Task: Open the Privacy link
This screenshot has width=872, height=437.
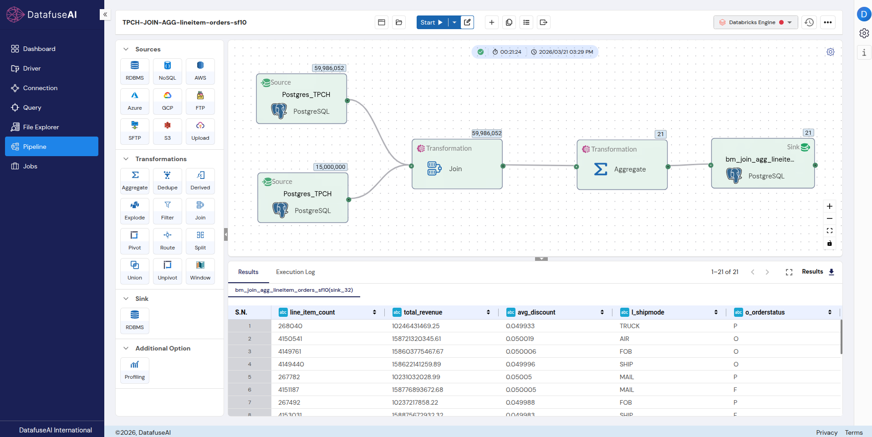Action: pyautogui.click(x=826, y=432)
